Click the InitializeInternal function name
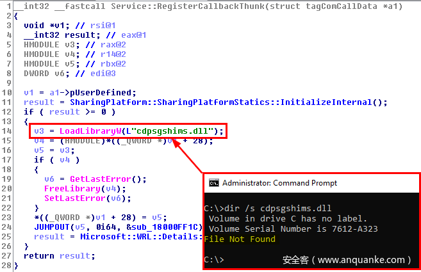The image size is (421, 272). [x=326, y=102]
